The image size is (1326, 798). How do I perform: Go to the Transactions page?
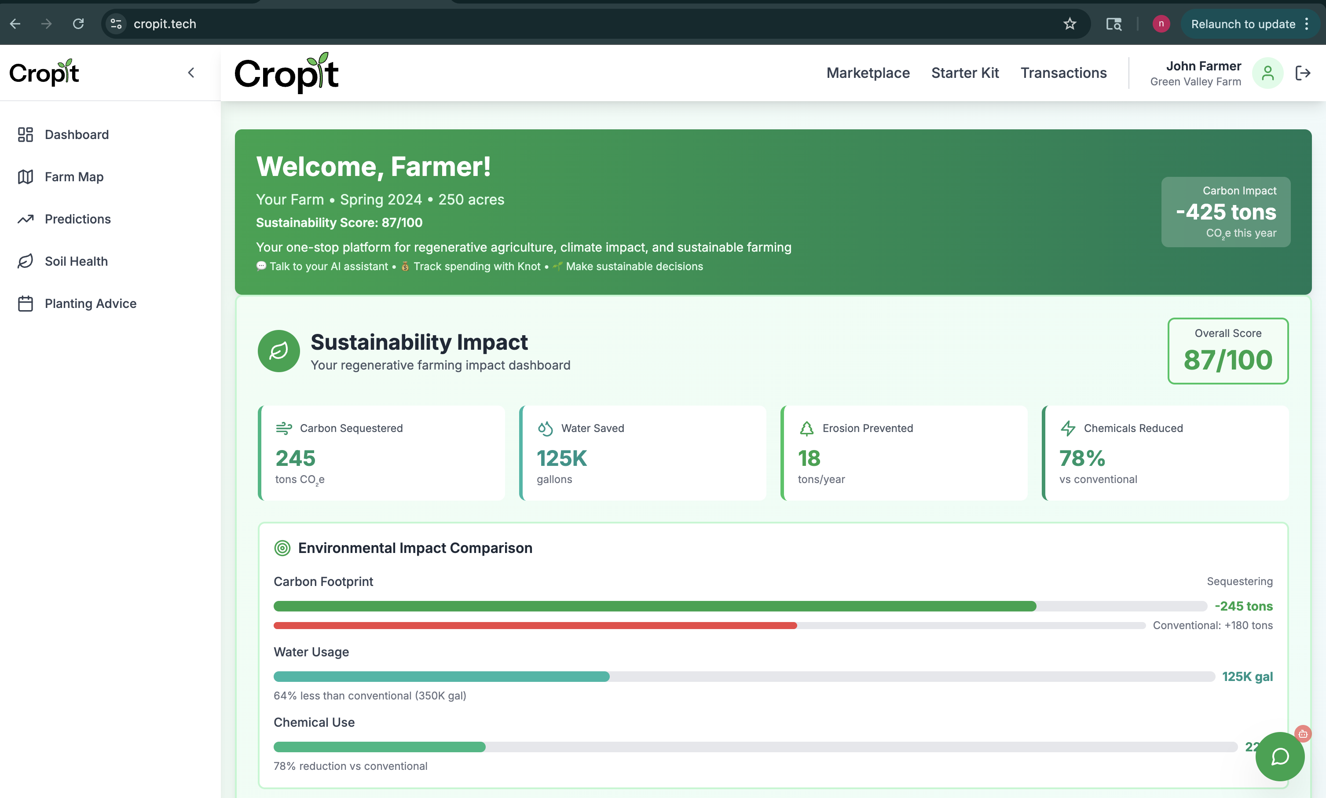click(1063, 73)
